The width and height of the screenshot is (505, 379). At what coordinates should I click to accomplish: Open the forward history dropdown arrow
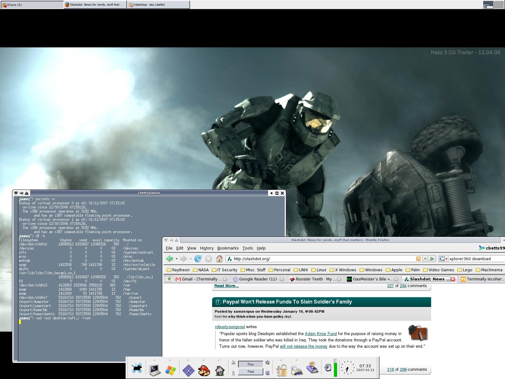[190, 259]
